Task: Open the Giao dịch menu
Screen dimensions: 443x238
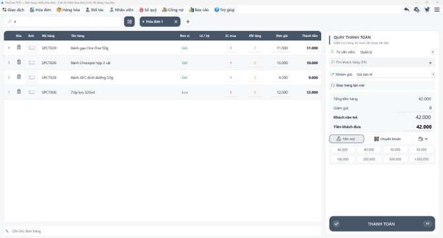Action: click(x=13, y=10)
